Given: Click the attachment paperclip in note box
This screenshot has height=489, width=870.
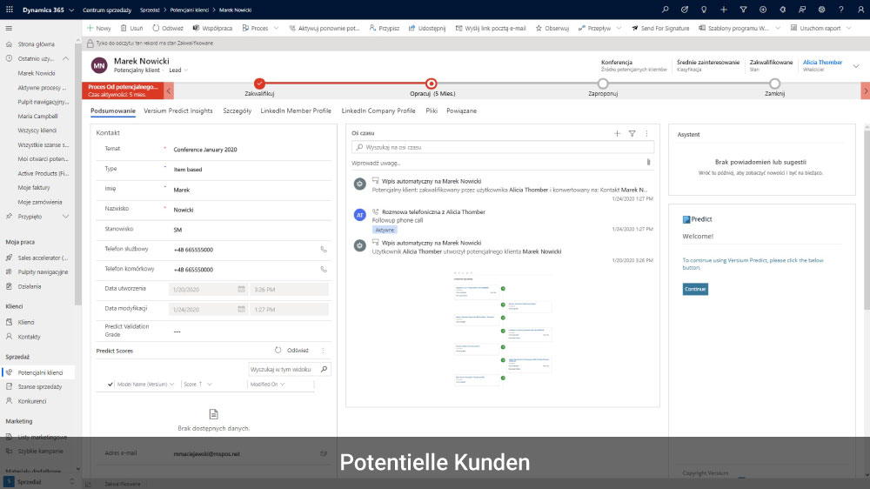Looking at the screenshot, I should (x=648, y=163).
